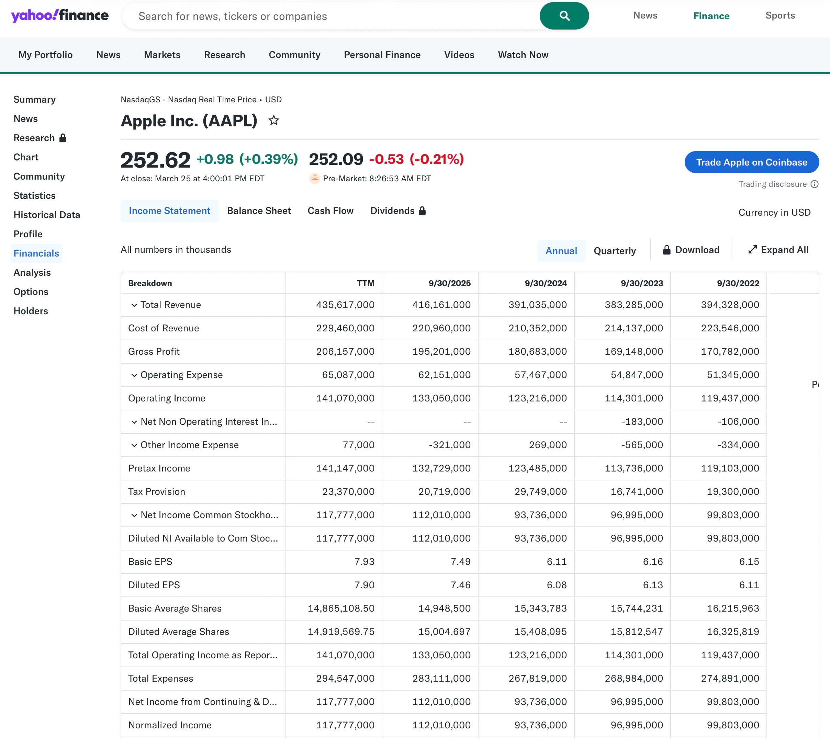Click the lock icon on Dividends tab
The height and width of the screenshot is (739, 830).
(422, 211)
